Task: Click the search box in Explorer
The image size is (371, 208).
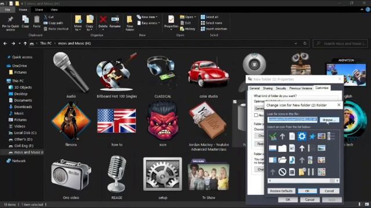Action: [x=340, y=43]
